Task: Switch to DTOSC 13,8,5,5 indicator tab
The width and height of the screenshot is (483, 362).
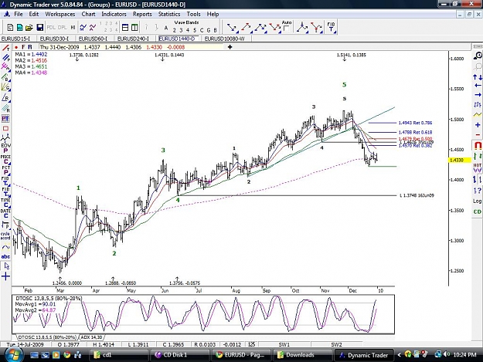Action: [x=47, y=337]
